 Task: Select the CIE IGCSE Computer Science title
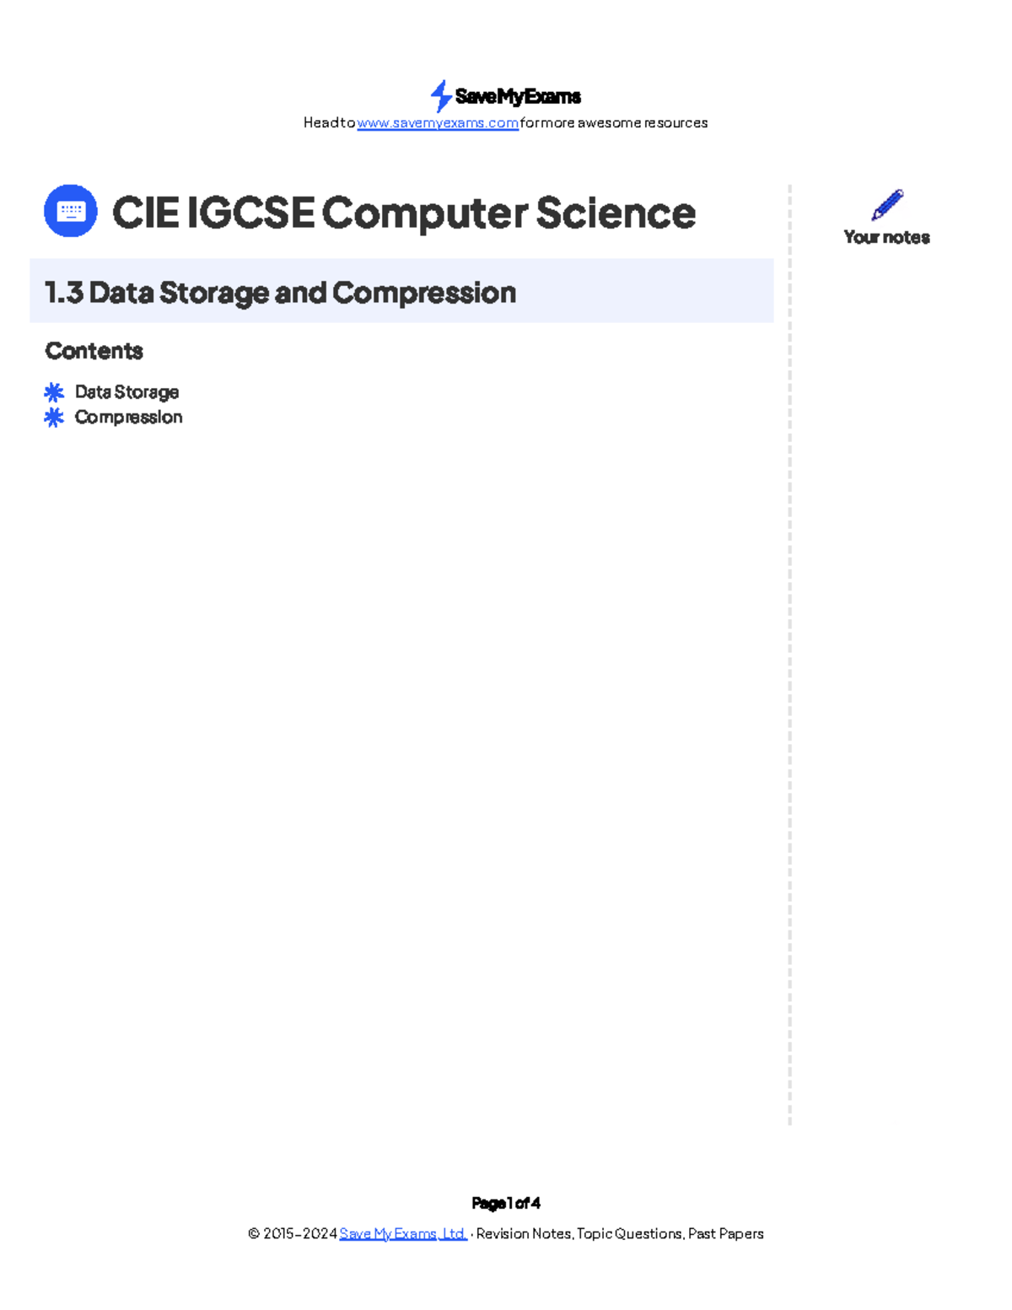404,213
